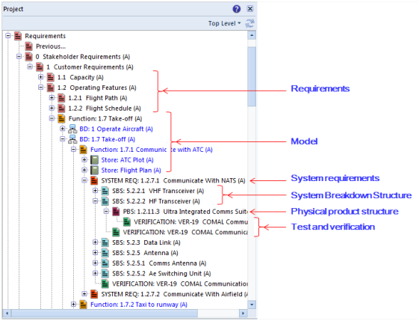Collapse Function 1.7.1 Communicate with ATC
The height and width of the screenshot is (321, 419).
tap(73, 150)
